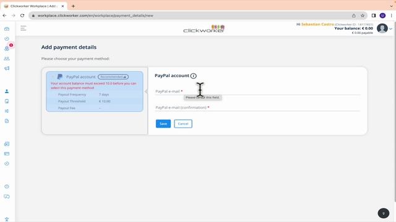Open the payment card sidebar icon
The height and width of the screenshot is (222, 396).
(x=7, y=154)
